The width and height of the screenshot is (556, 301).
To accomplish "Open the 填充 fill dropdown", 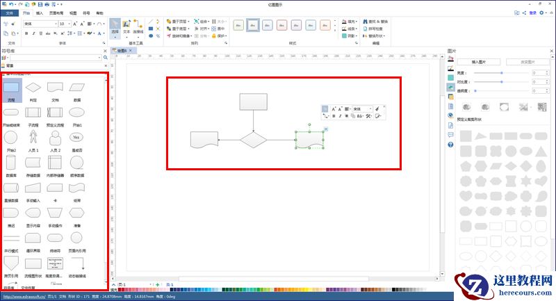I will click(x=350, y=22).
